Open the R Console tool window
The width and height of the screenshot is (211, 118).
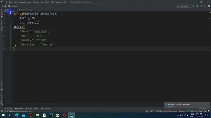point(45,108)
